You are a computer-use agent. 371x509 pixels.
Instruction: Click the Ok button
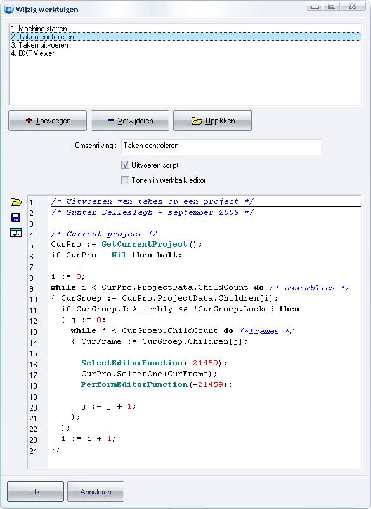click(x=36, y=491)
